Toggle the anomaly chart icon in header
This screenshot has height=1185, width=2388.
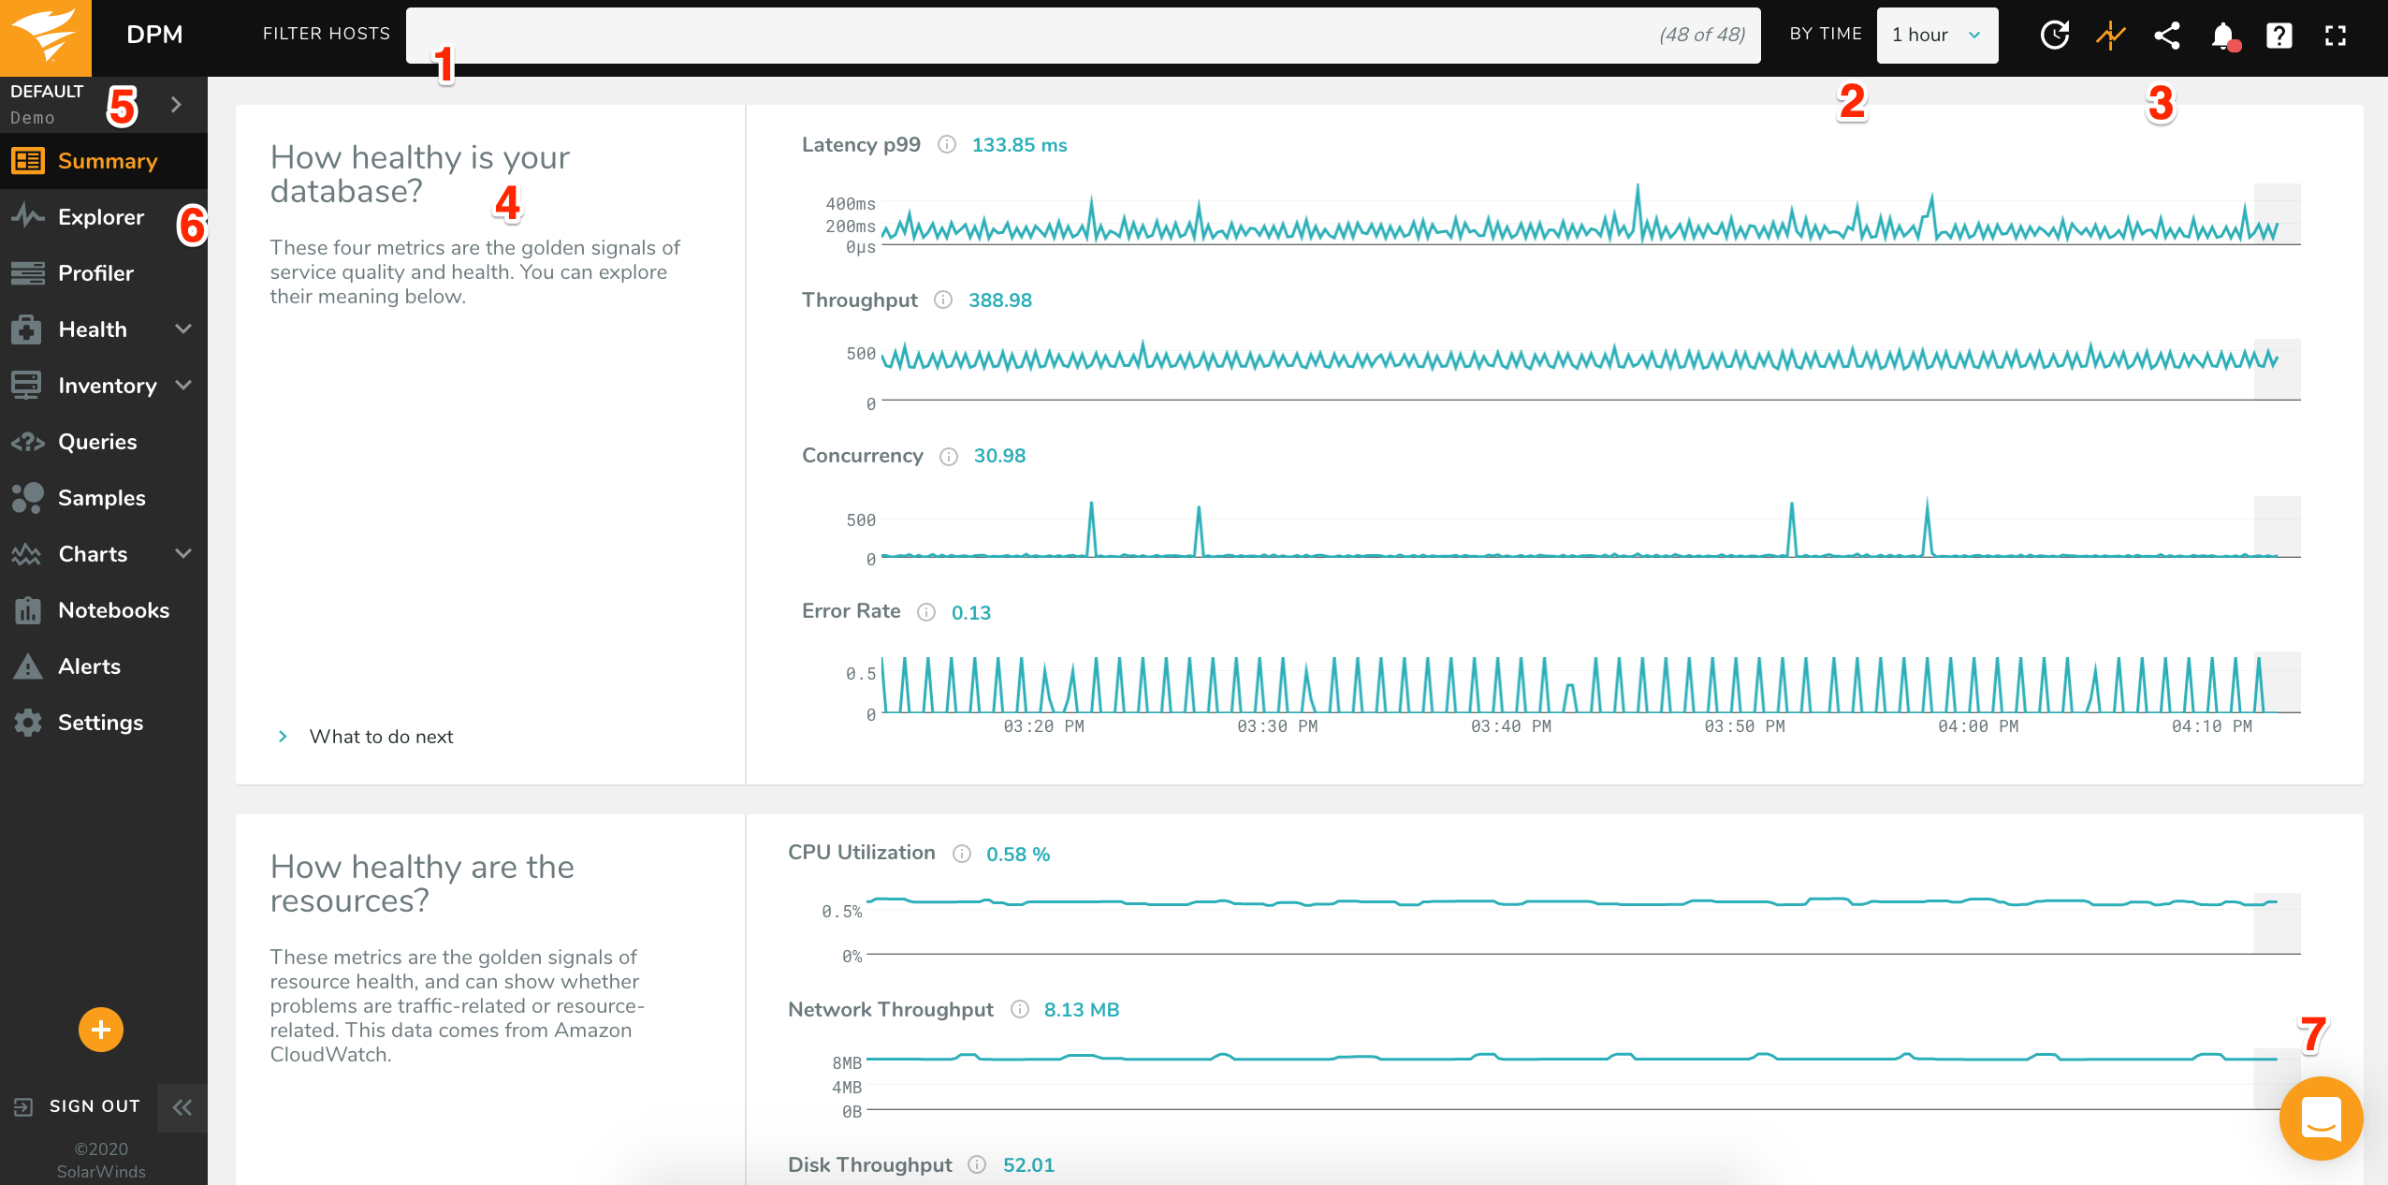point(2111,36)
